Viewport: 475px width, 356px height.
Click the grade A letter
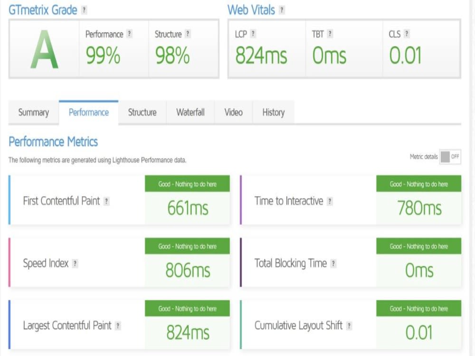[45, 50]
